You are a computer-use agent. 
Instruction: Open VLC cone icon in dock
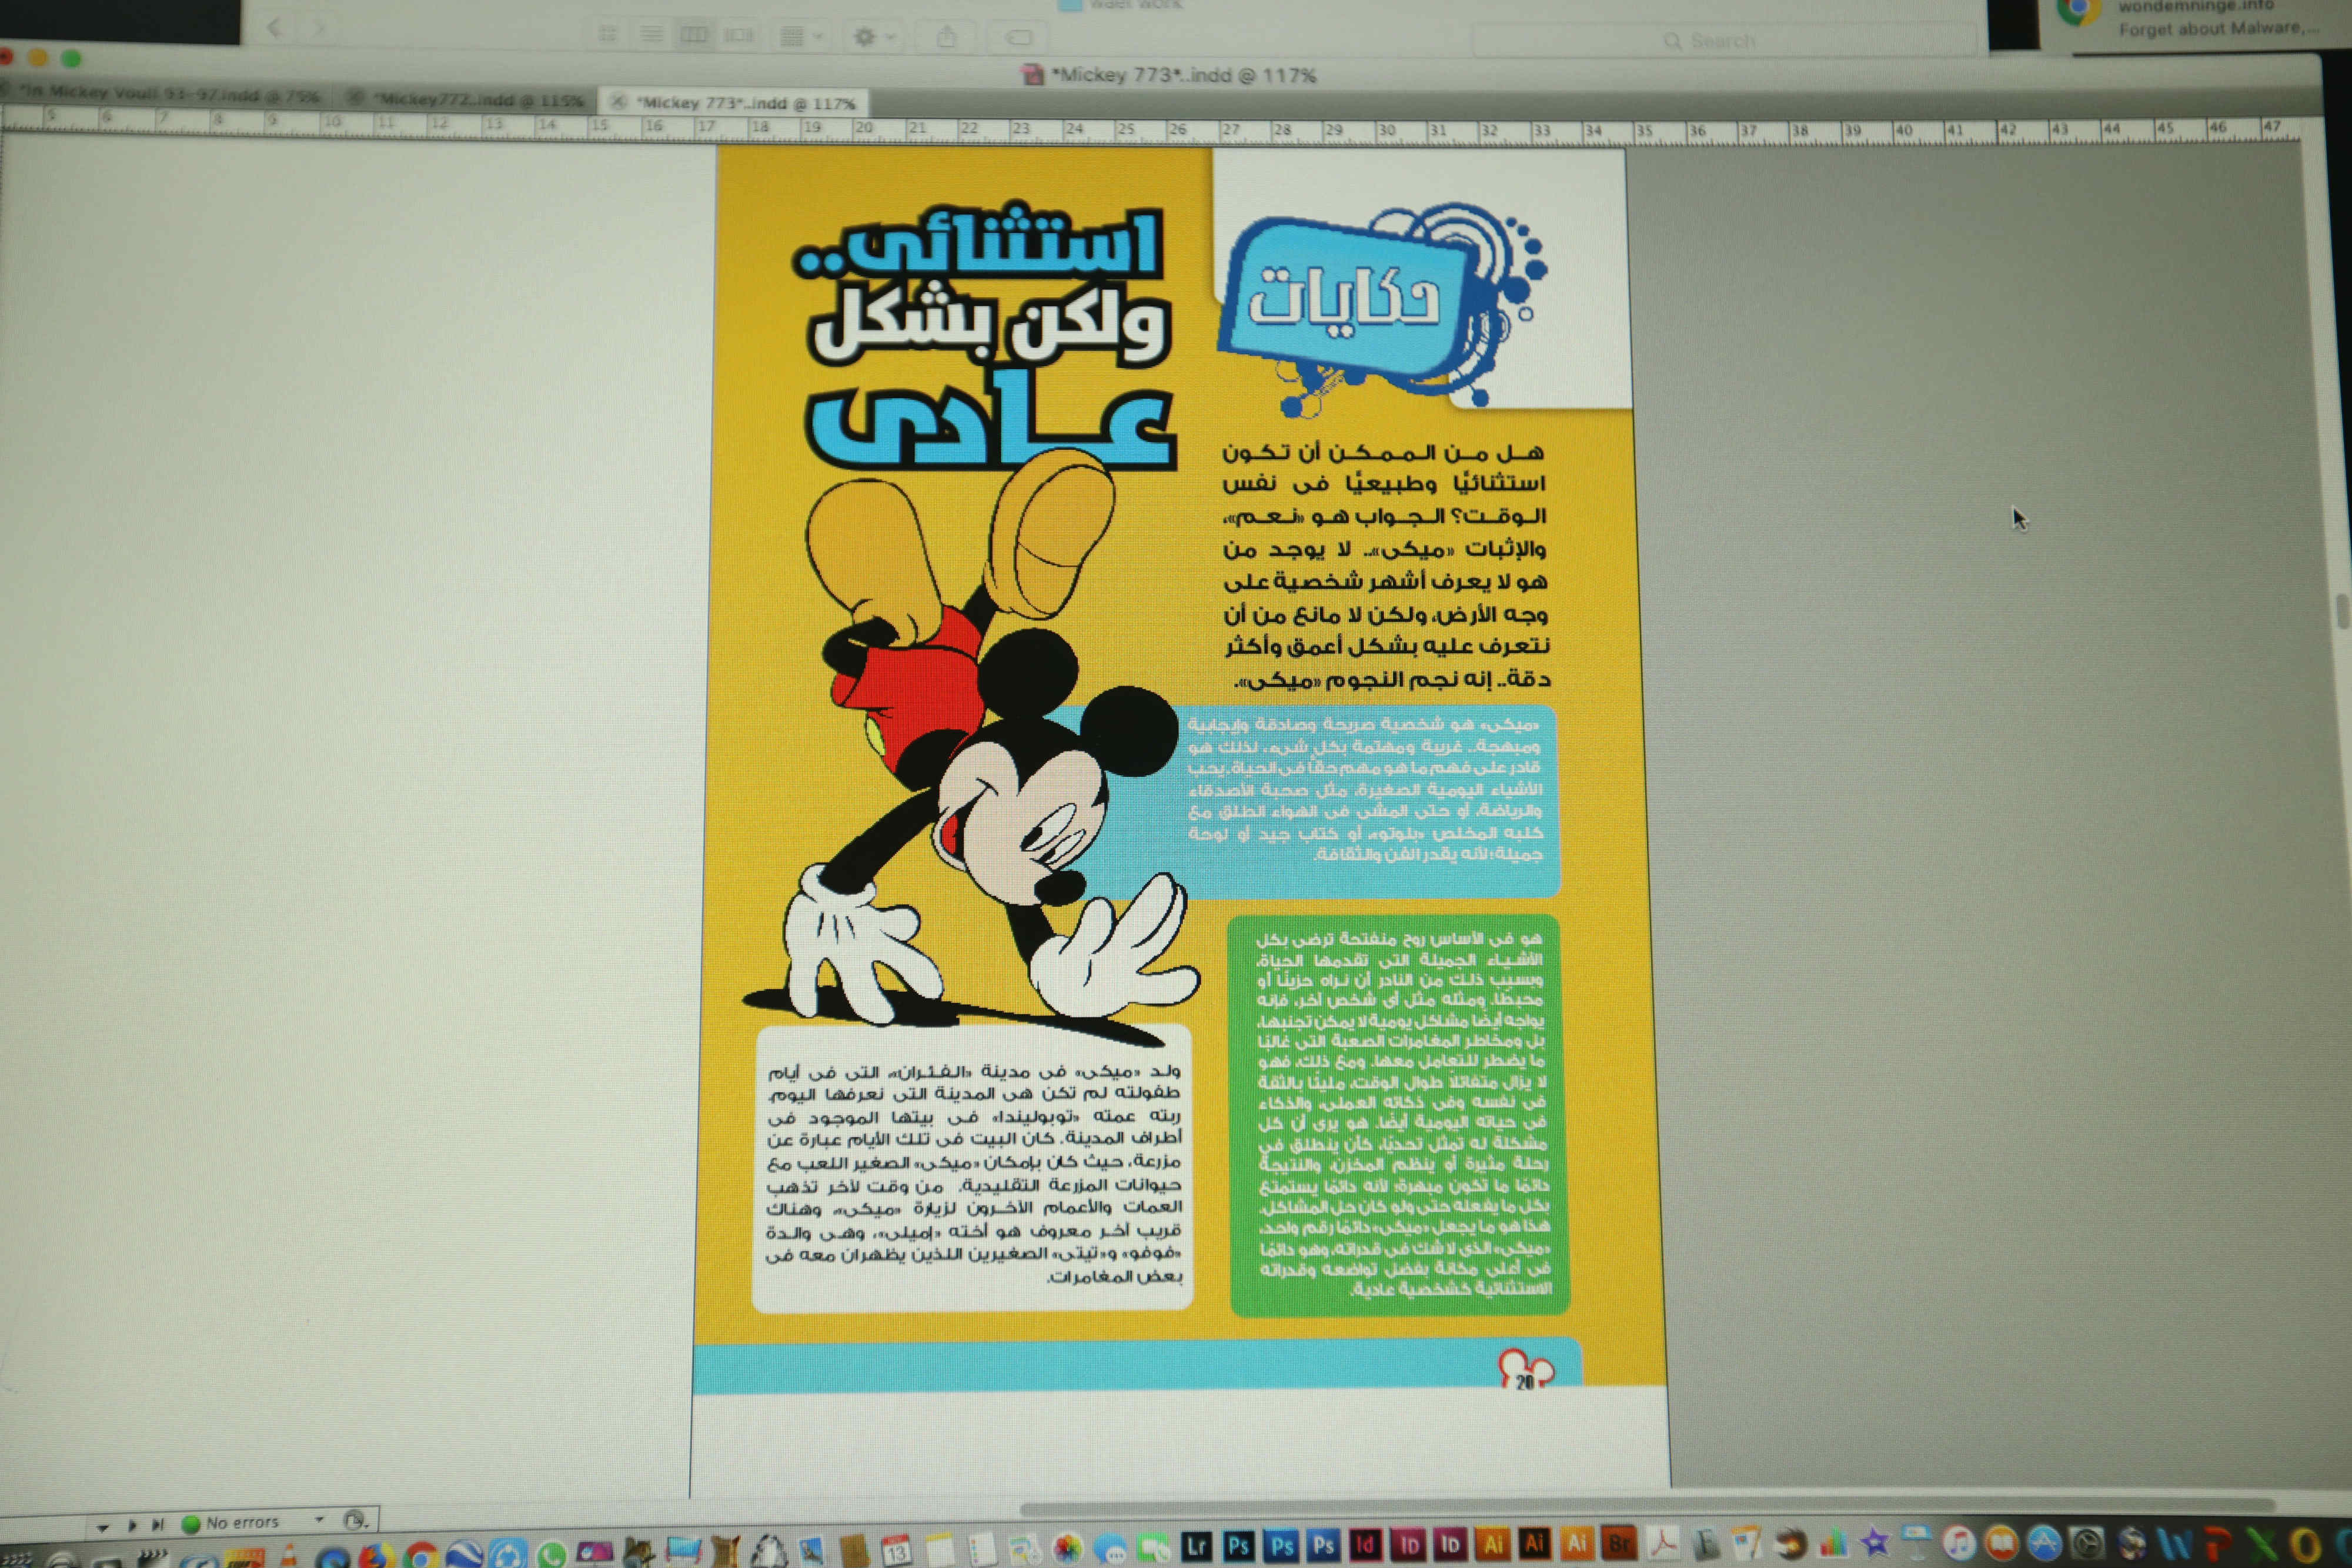pyautogui.click(x=288, y=1555)
